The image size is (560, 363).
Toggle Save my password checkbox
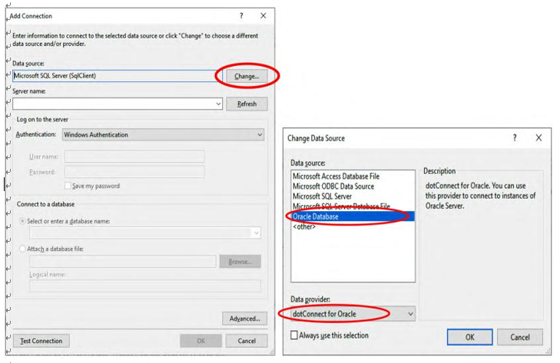(68, 186)
